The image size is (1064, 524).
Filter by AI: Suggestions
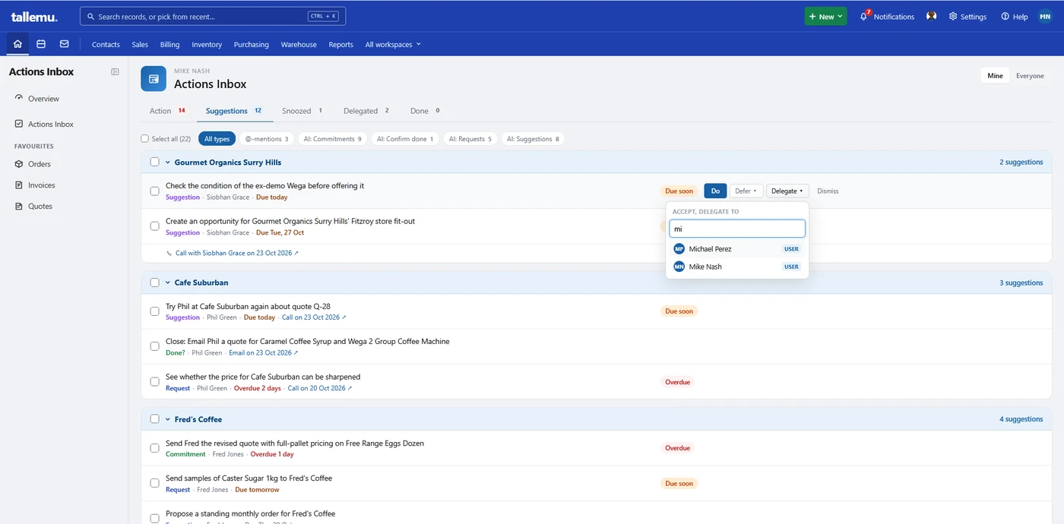click(533, 139)
